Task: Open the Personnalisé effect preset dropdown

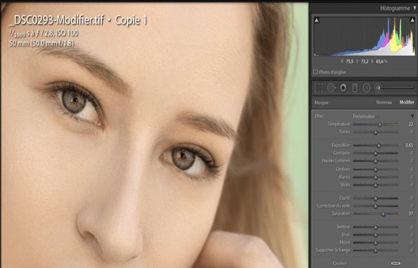Action: [365, 117]
